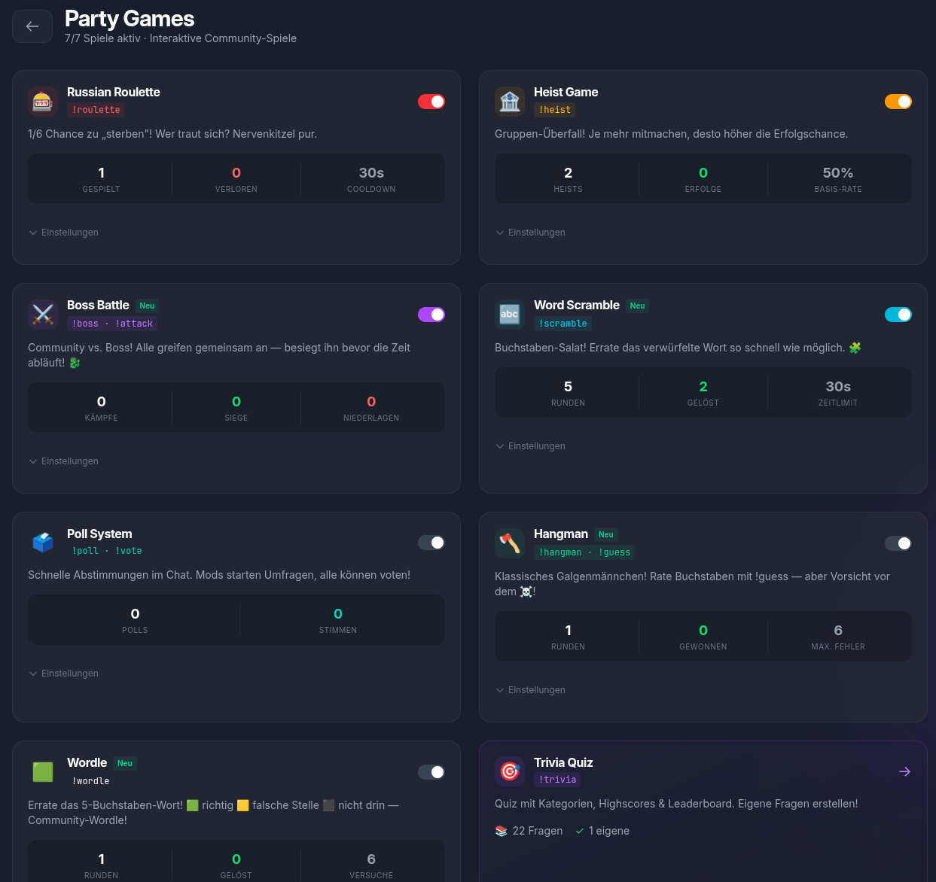Turn off the Heist Game switch
Viewport: 936px width, 882px height.
(898, 101)
